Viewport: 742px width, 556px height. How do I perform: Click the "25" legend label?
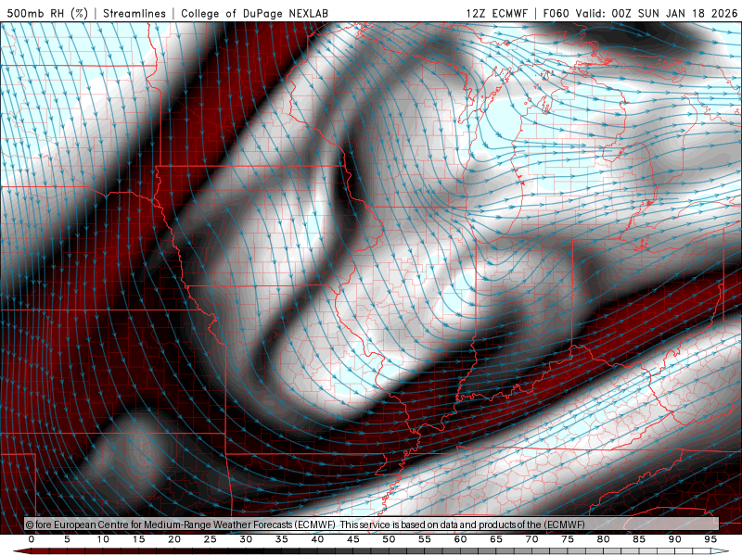pos(211,539)
